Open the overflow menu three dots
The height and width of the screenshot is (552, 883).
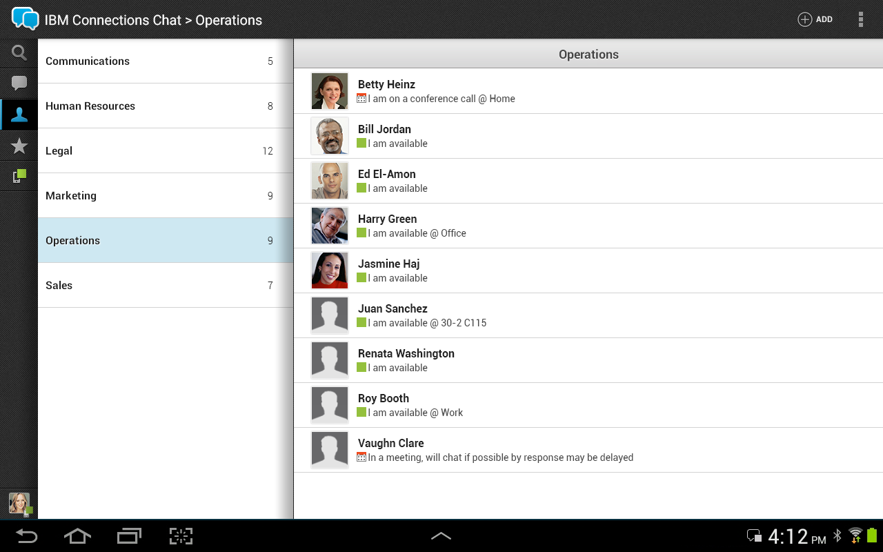(x=860, y=19)
